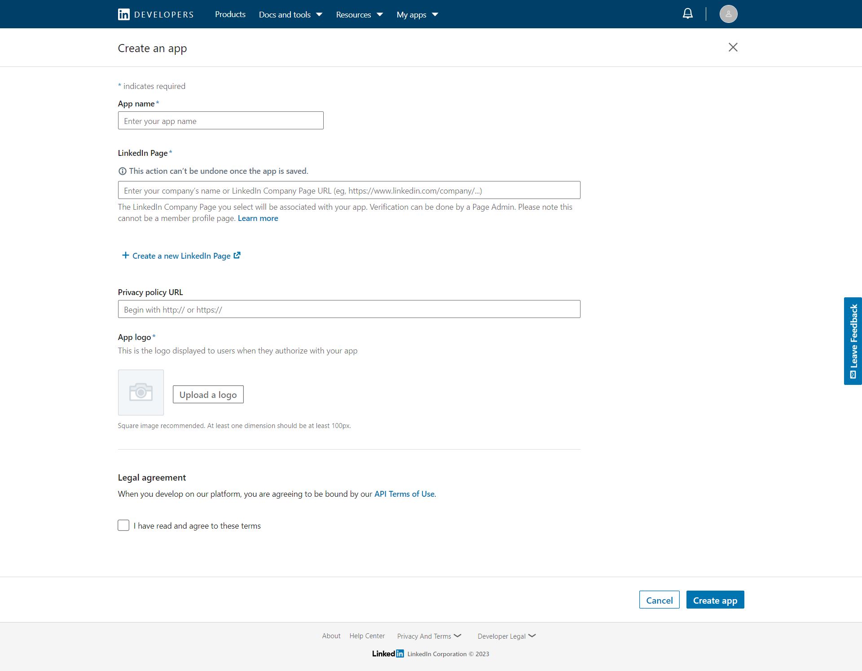Click the camera logo placeholder

point(141,393)
